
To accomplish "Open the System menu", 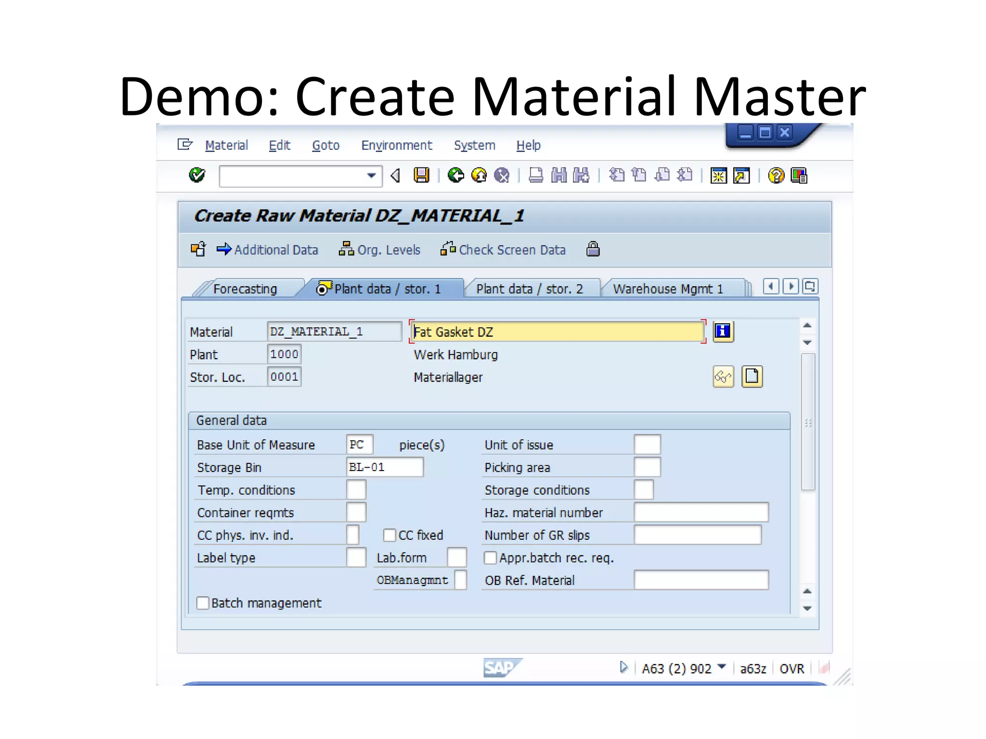I will pyautogui.click(x=475, y=145).
